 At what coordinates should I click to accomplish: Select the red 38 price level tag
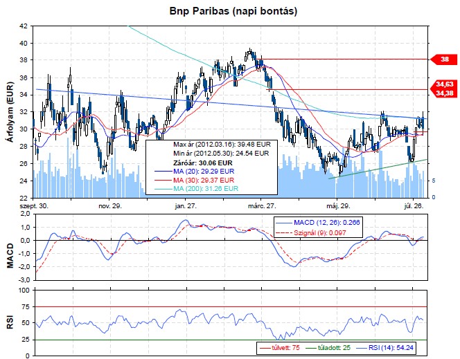[x=443, y=59]
